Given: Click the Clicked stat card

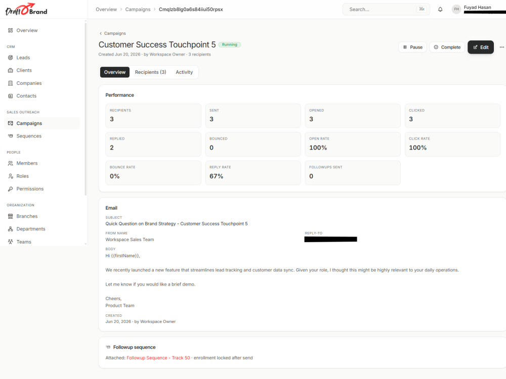Looking at the screenshot, I should 452,116.
